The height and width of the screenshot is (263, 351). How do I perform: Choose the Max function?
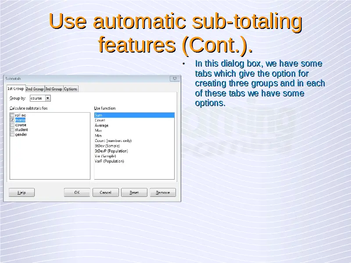98,131
